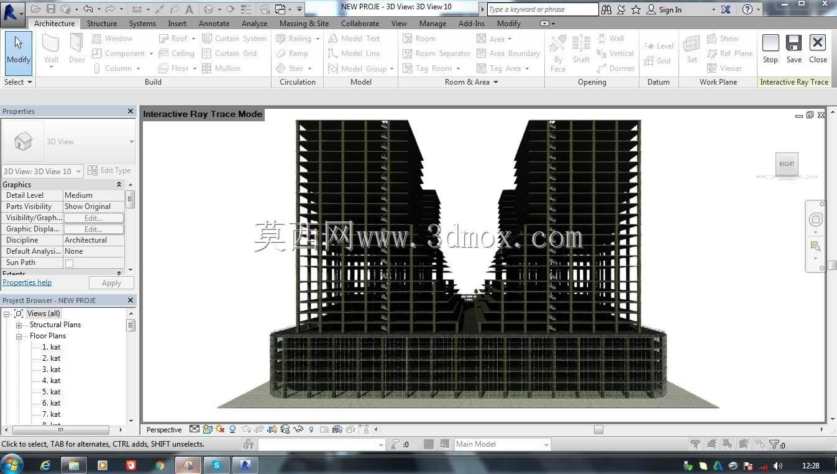Open the steering wheel on navigation bar
This screenshot has width=837, height=474.
[x=816, y=220]
